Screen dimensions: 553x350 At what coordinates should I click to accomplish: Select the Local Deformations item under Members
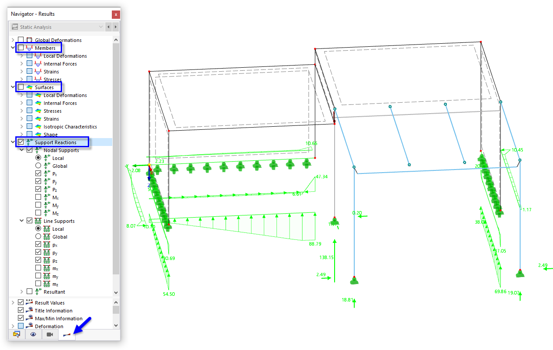click(65, 56)
